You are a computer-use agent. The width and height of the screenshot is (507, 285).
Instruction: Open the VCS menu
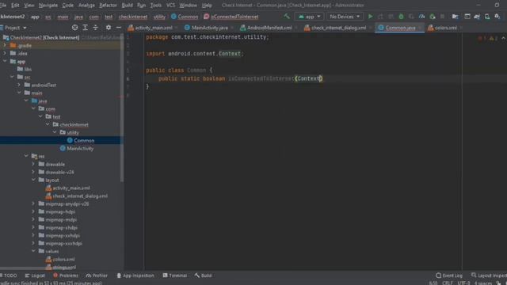coord(170,6)
